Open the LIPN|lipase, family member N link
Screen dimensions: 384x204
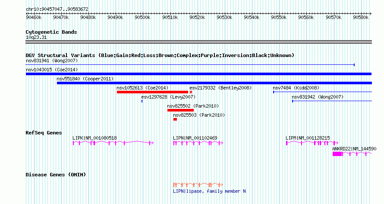click(x=209, y=191)
